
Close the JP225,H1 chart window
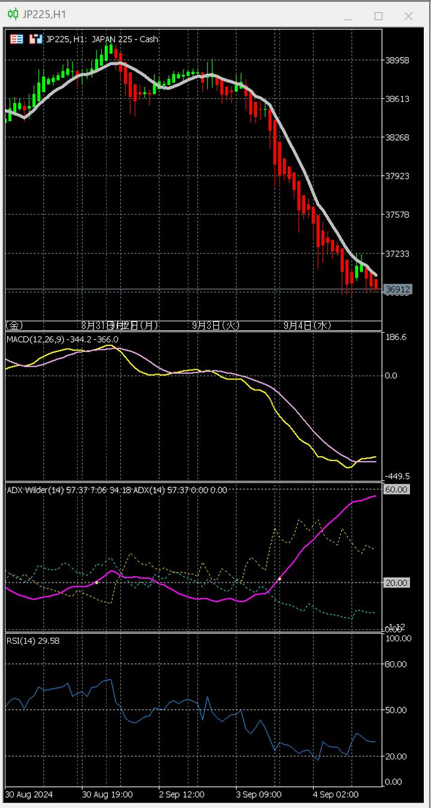408,16
